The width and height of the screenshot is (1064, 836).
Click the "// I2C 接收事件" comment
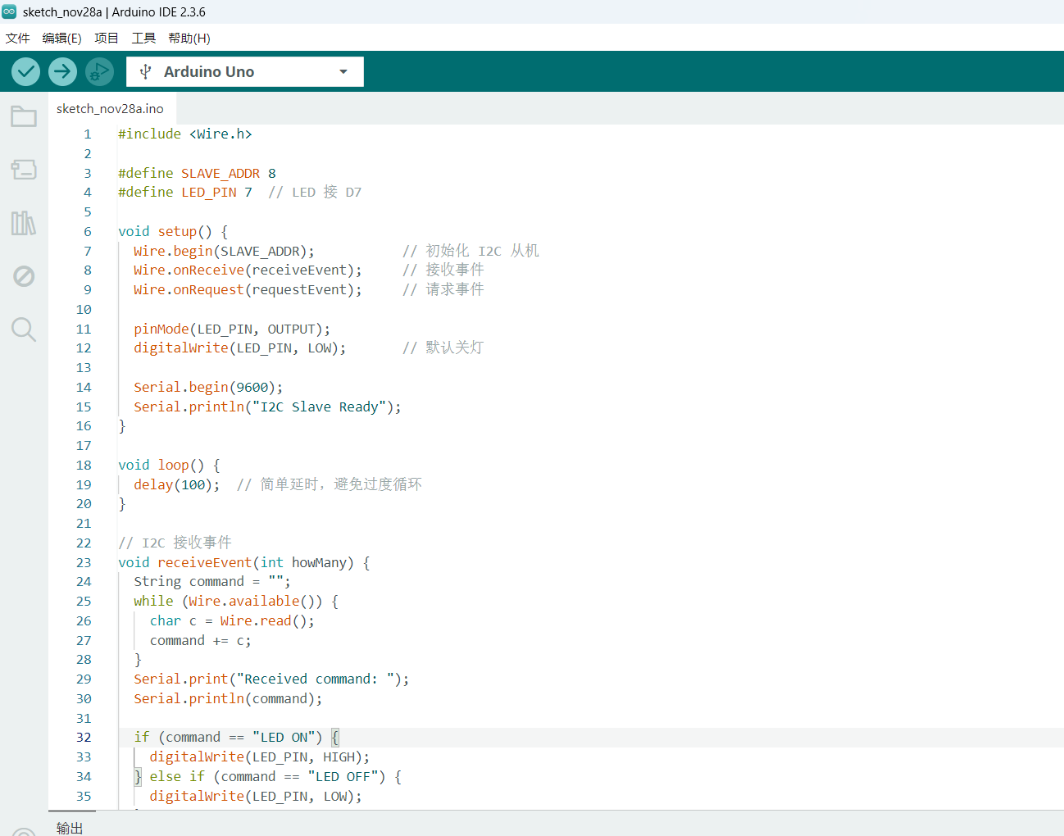point(175,543)
